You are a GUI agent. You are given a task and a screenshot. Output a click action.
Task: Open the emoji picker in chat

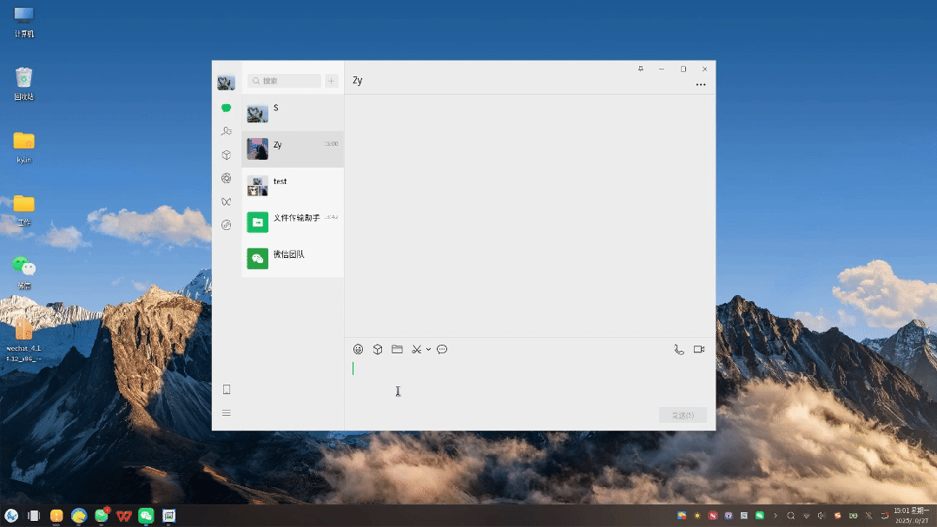[x=358, y=349]
